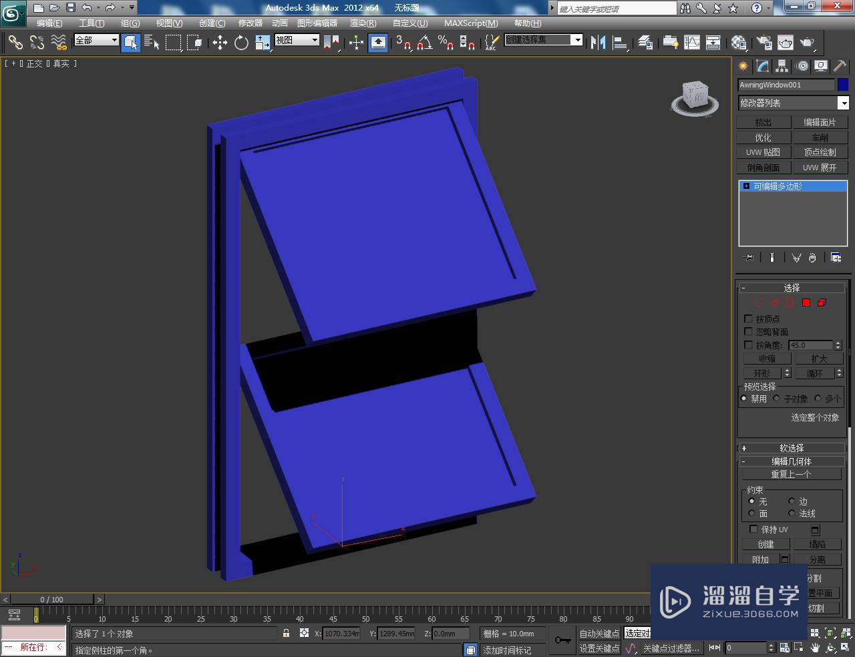Open the Layer Manager
Viewport: 855px width, 657px height.
(x=645, y=43)
